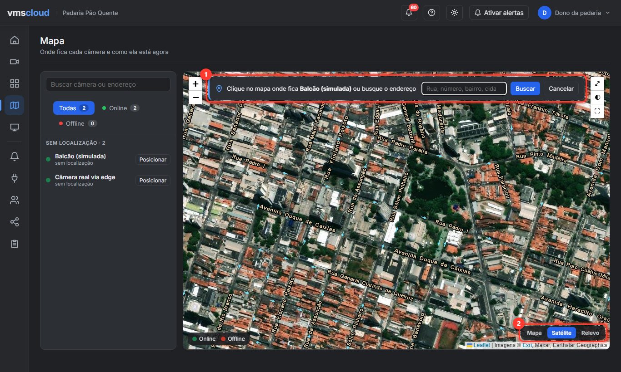
Task: Open the monitor/video wall sidebar icon
Action: (x=15, y=127)
